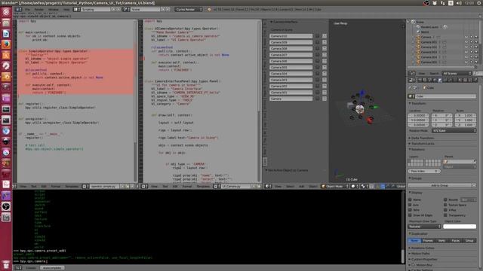
Task: Click editor type icon of operator_simple.py text editor
Action: 15,186
